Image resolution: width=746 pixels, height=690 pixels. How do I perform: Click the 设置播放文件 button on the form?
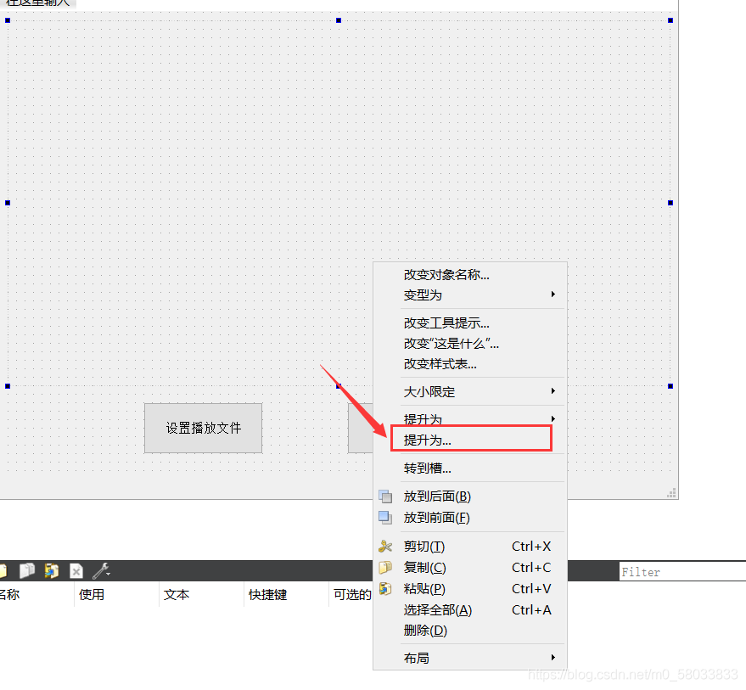[203, 428]
